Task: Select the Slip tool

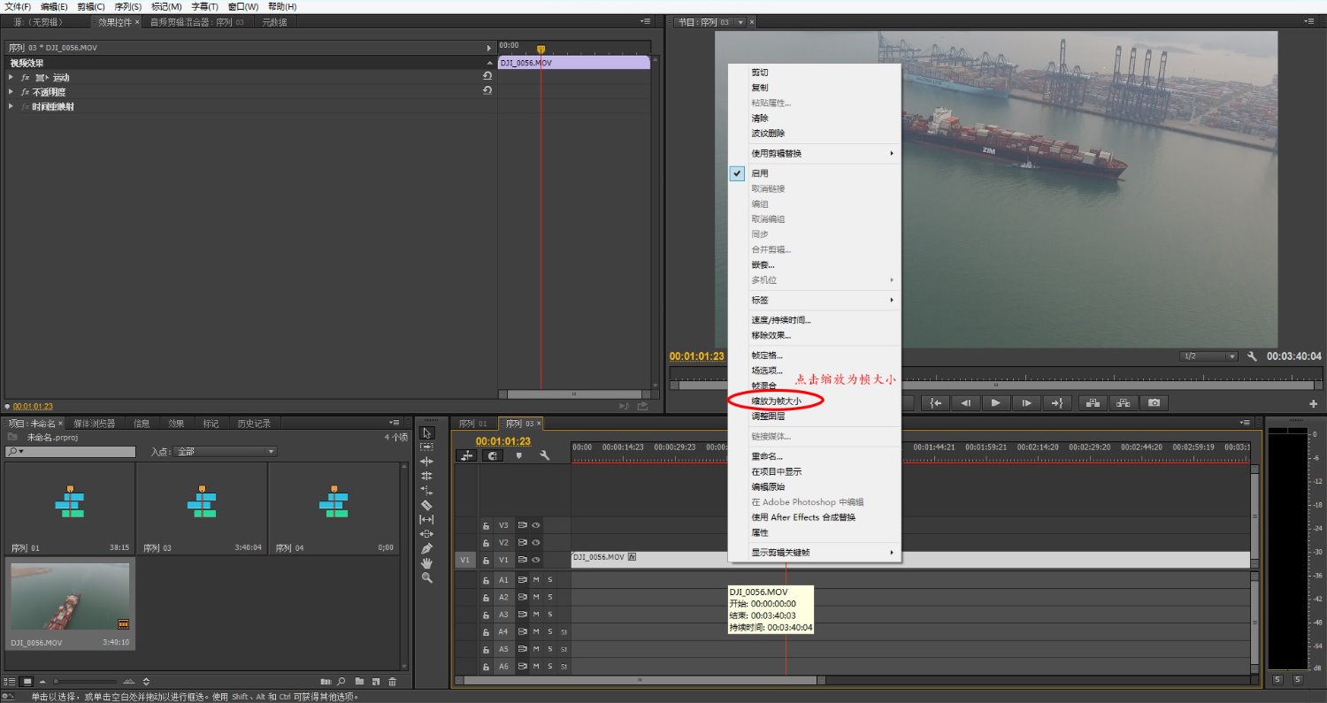Action: click(x=427, y=520)
